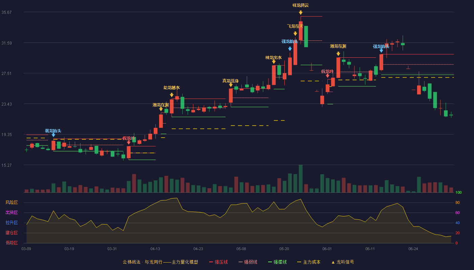Click the yellow arrow under 祥龙腾云
474x270 pixels.
coord(301,13)
